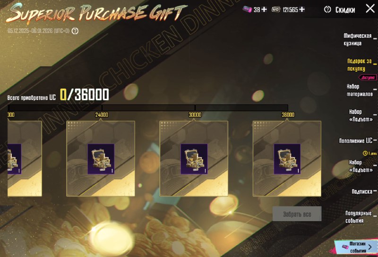Click the 30000 progress bar marker
The image size is (378, 257).
point(195,114)
